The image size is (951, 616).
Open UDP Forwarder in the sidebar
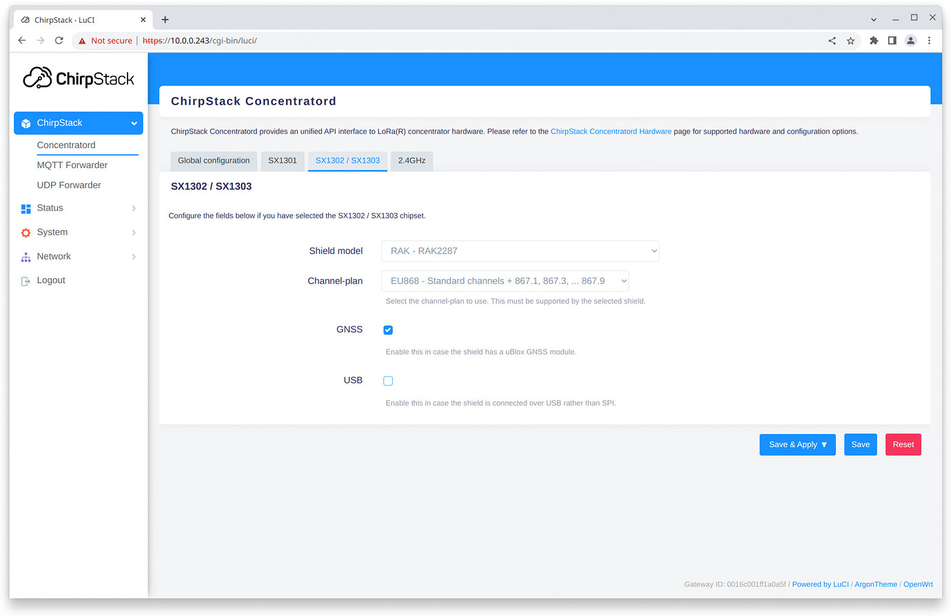pyautogui.click(x=69, y=185)
